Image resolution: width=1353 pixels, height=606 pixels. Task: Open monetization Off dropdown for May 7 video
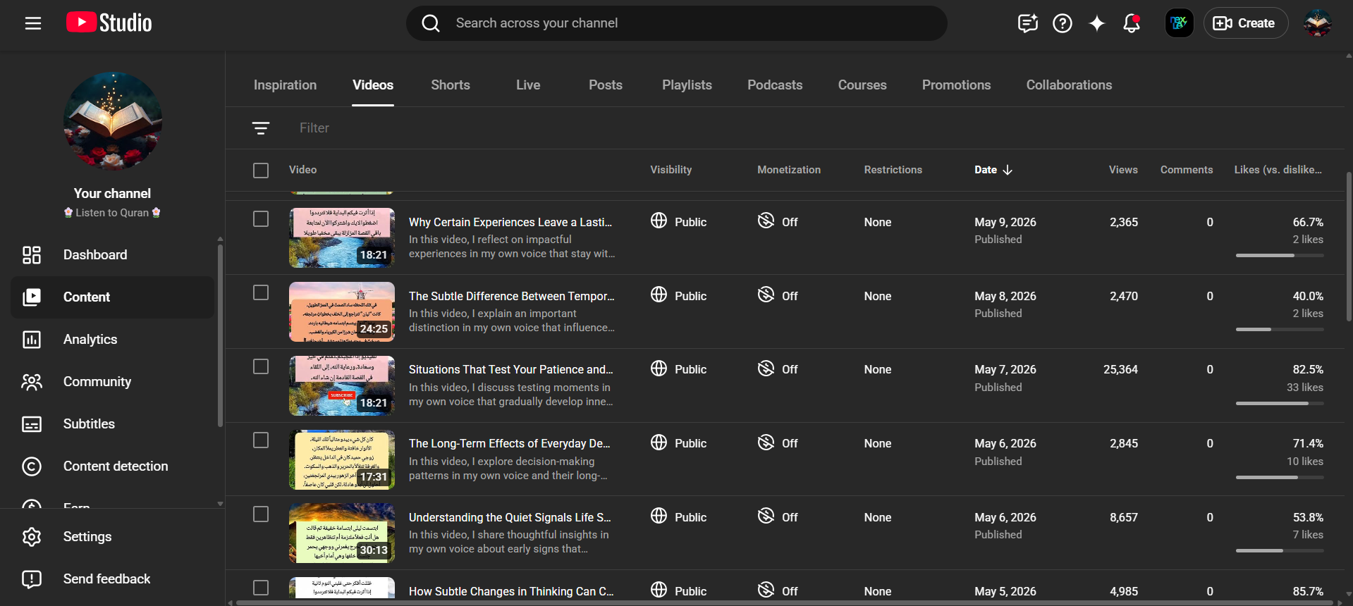778,369
